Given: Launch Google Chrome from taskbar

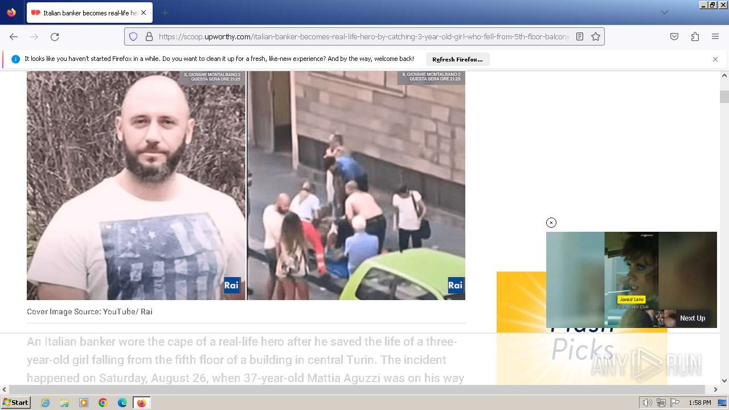Looking at the screenshot, I should tap(103, 403).
